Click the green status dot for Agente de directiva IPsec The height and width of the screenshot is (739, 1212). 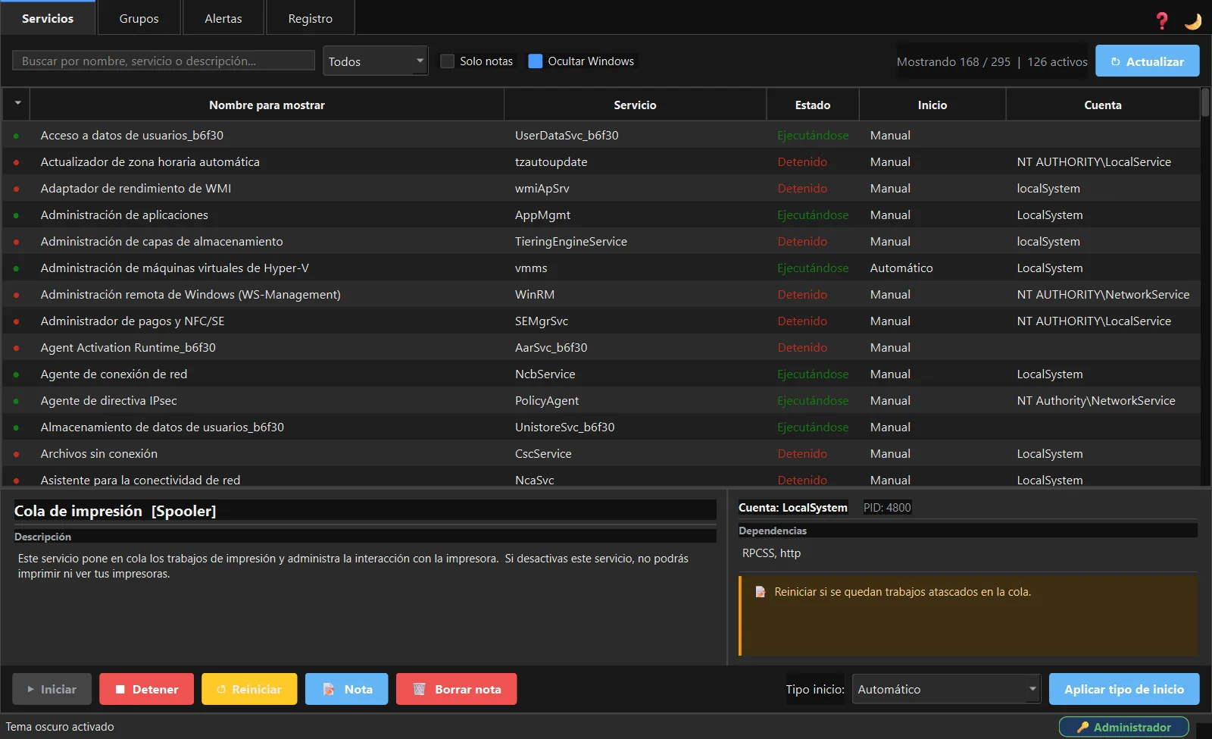pos(16,401)
